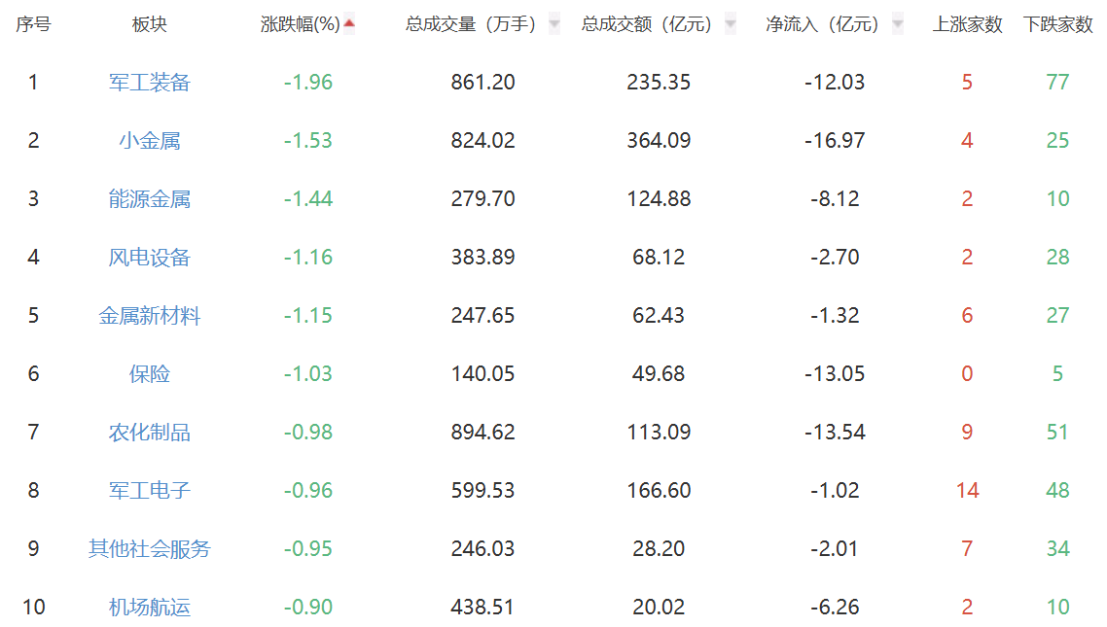This screenshot has height=627, width=1107.
Task: Click the 板块 column header
Action: [150, 24]
